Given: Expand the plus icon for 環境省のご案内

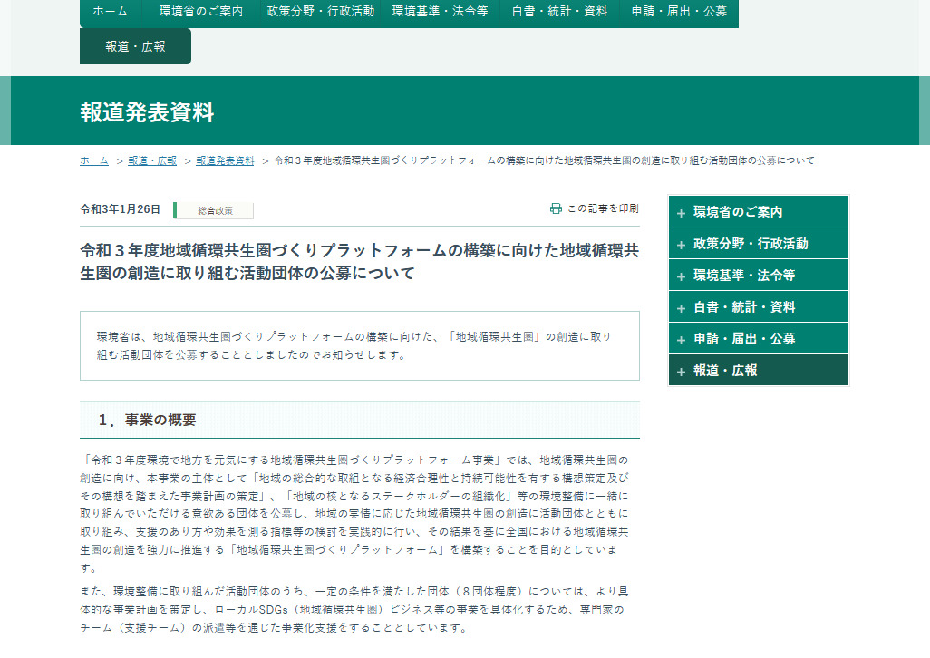Looking at the screenshot, I should 681,213.
